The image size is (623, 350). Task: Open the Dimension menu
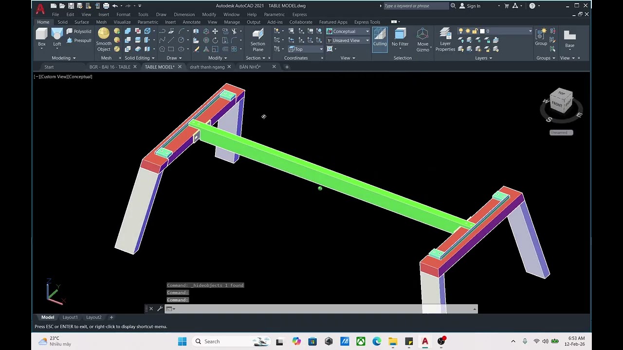184,15
